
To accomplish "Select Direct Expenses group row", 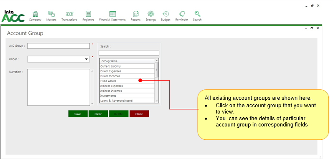I will click(x=127, y=71).
